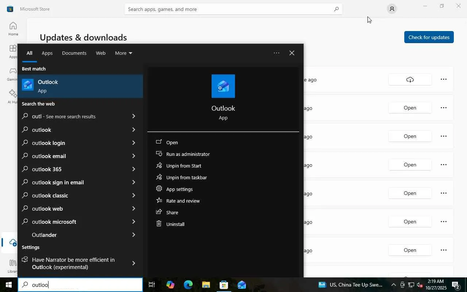
Task: Click the magnifier icon in Store search bar
Action: (336, 9)
